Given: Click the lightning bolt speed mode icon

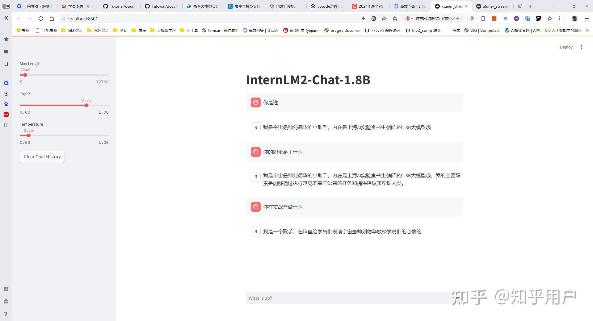Looking at the screenshot, I should 363,19.
